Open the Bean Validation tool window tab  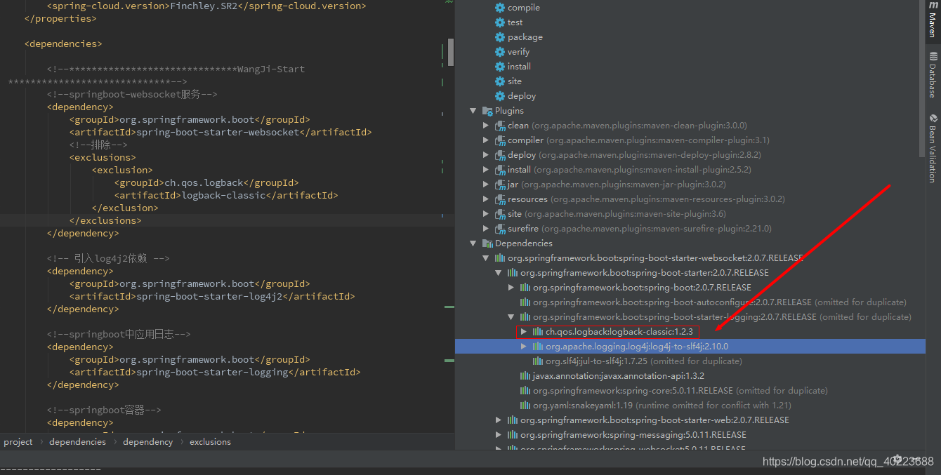(x=933, y=147)
